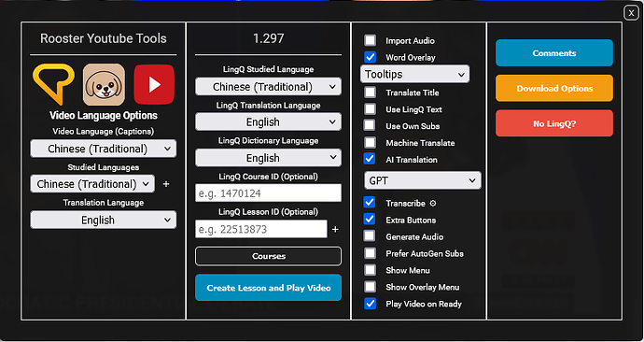The image size is (644, 342).
Task: Open the Transcribe settings gear icon
Action: tap(432, 204)
